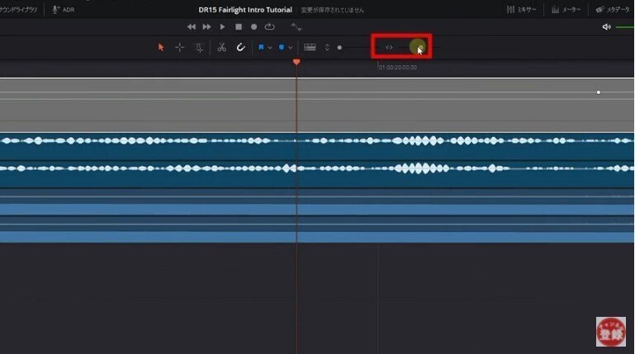Expand the flag color dropdown arrow

[x=270, y=48]
